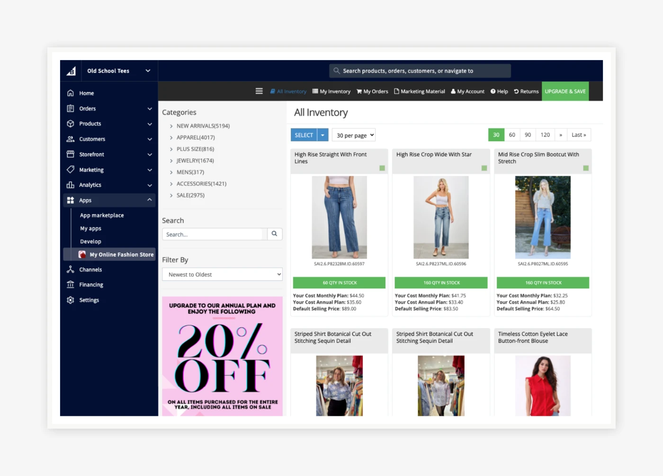Image resolution: width=663 pixels, height=476 pixels.
Task: Select Mid Rise Crop Slim Bootcut checkbox
Action: (586, 168)
